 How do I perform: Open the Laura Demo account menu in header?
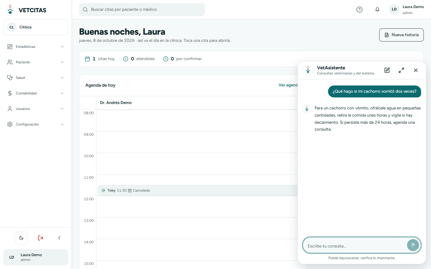point(406,10)
